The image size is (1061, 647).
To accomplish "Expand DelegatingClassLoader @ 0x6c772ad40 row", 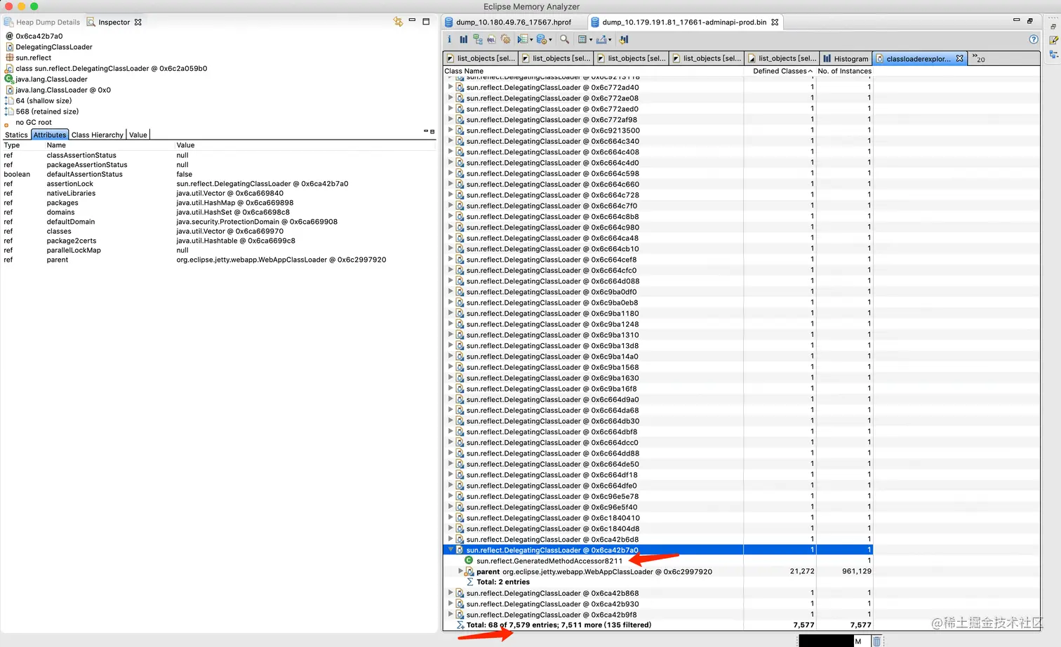I will [x=451, y=88].
